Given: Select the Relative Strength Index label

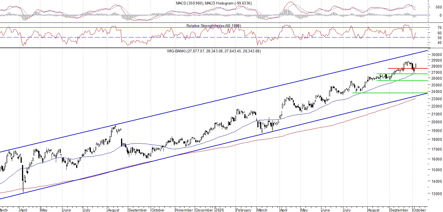Looking at the screenshot, I should 214,26.
